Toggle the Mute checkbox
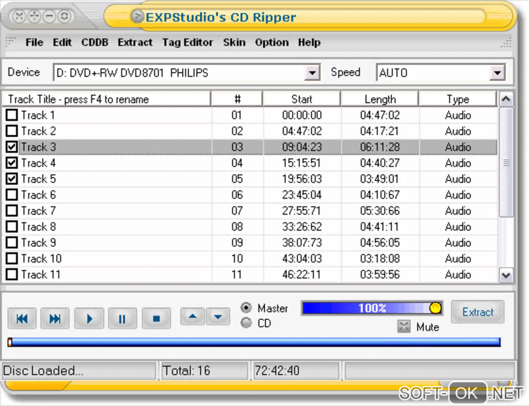The height and width of the screenshot is (406, 529). pos(404,326)
